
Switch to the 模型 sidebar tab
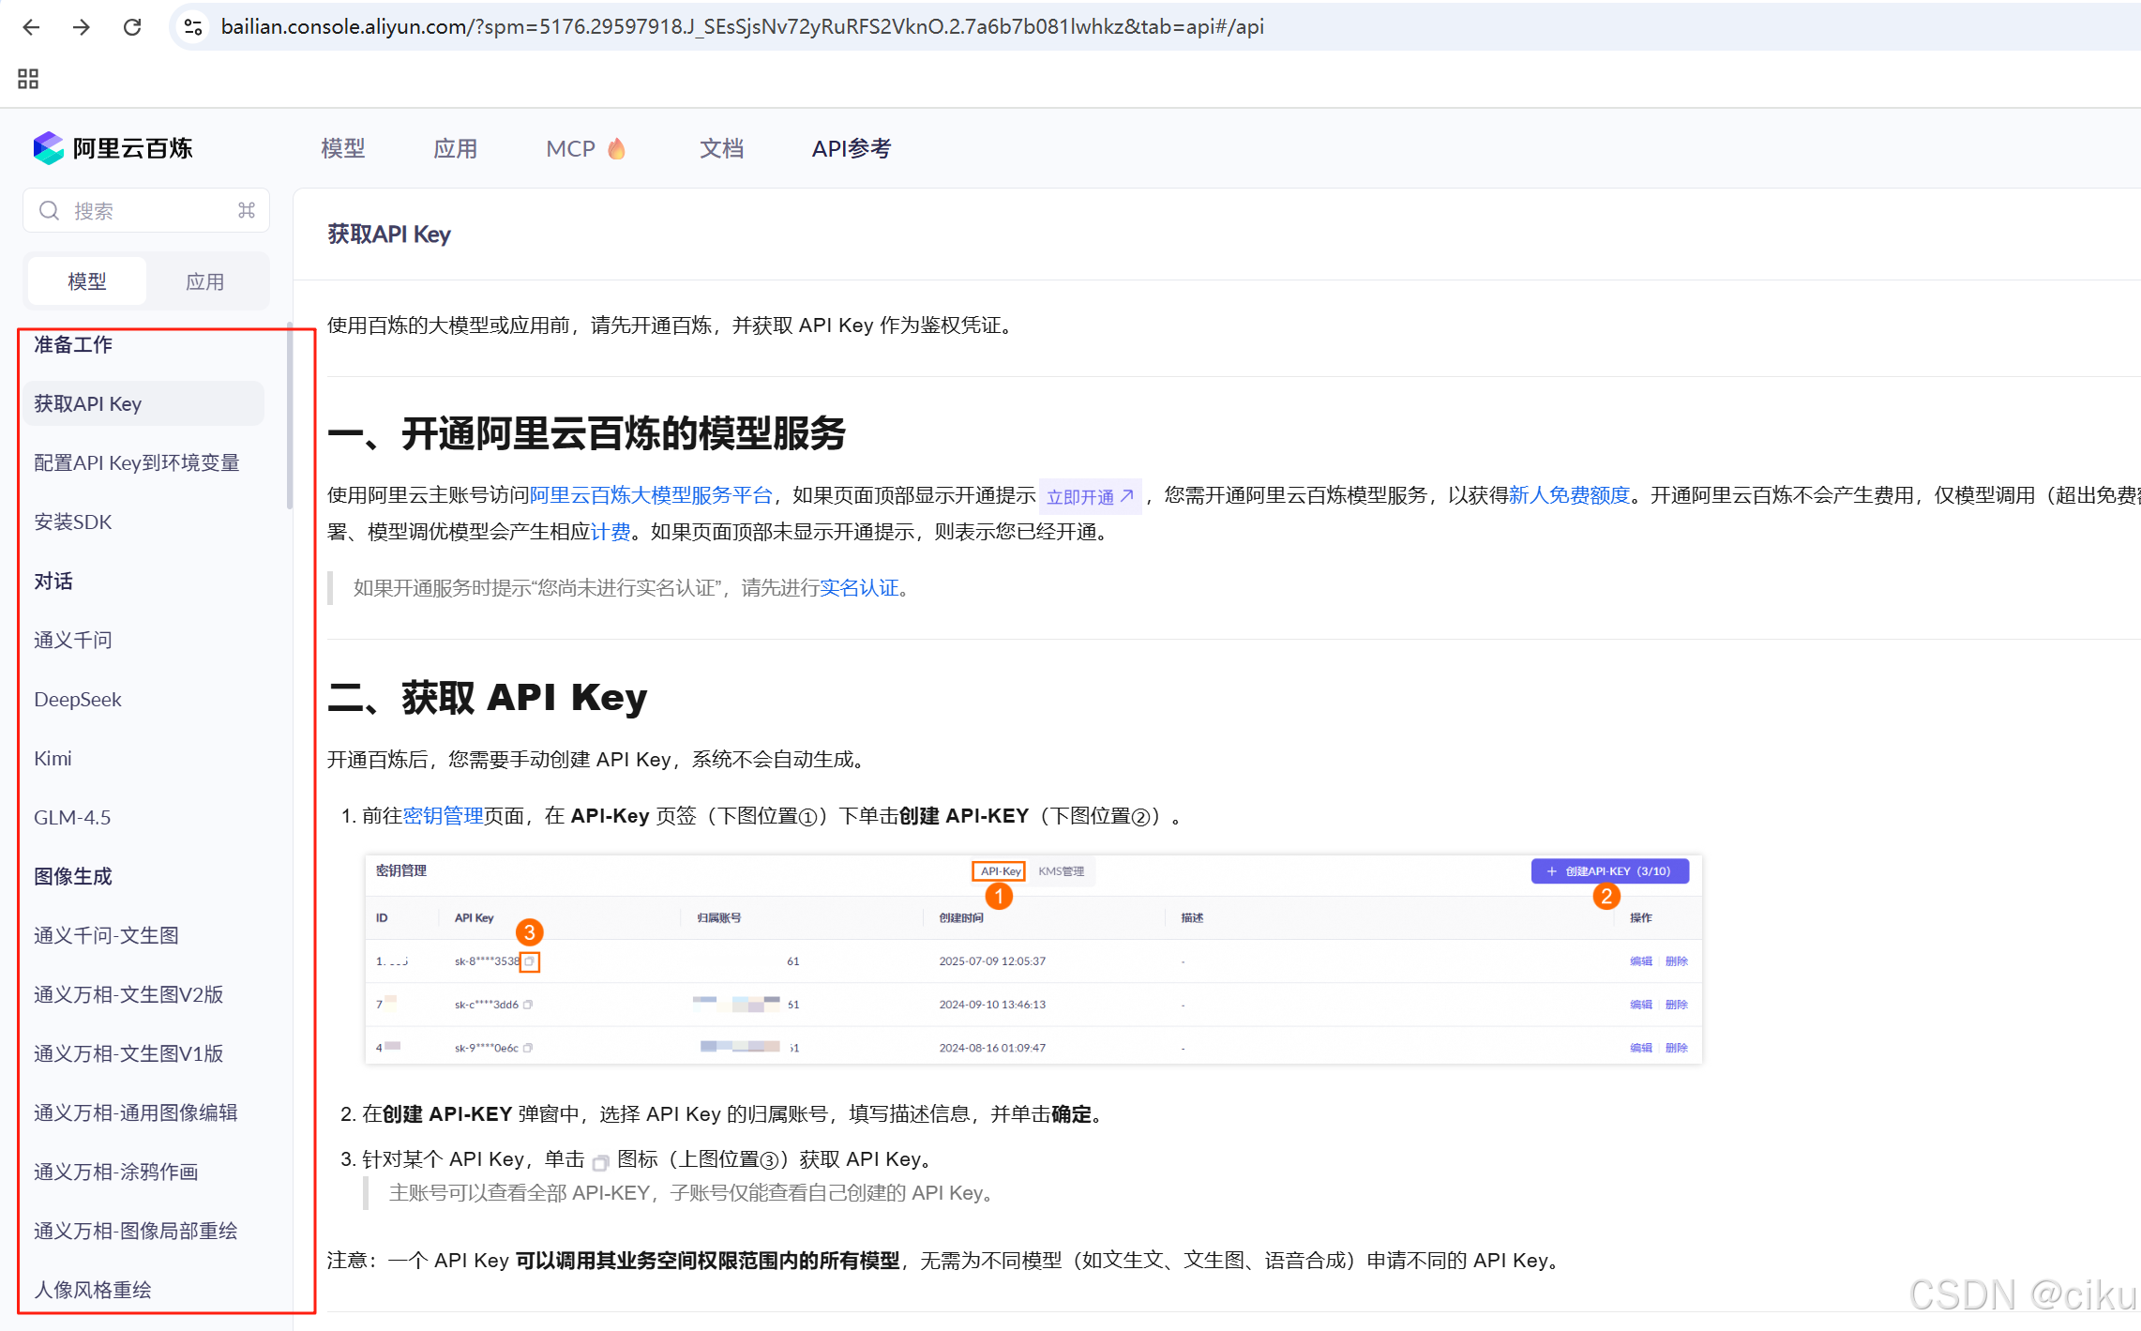[x=87, y=281]
